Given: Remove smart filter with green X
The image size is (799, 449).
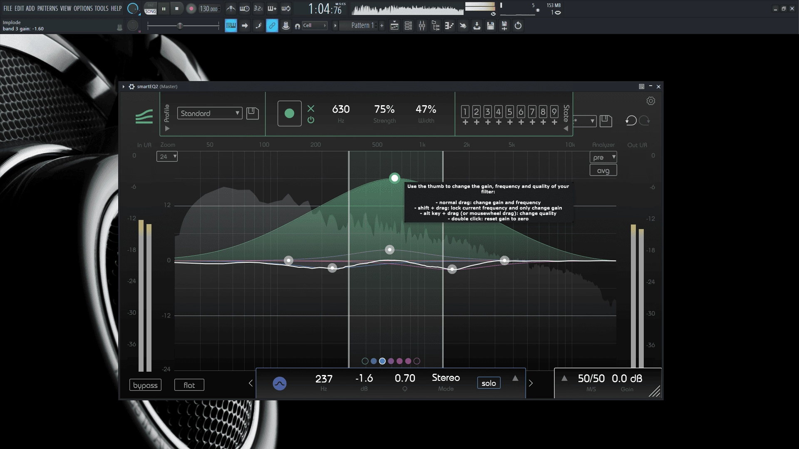Looking at the screenshot, I should point(311,109).
